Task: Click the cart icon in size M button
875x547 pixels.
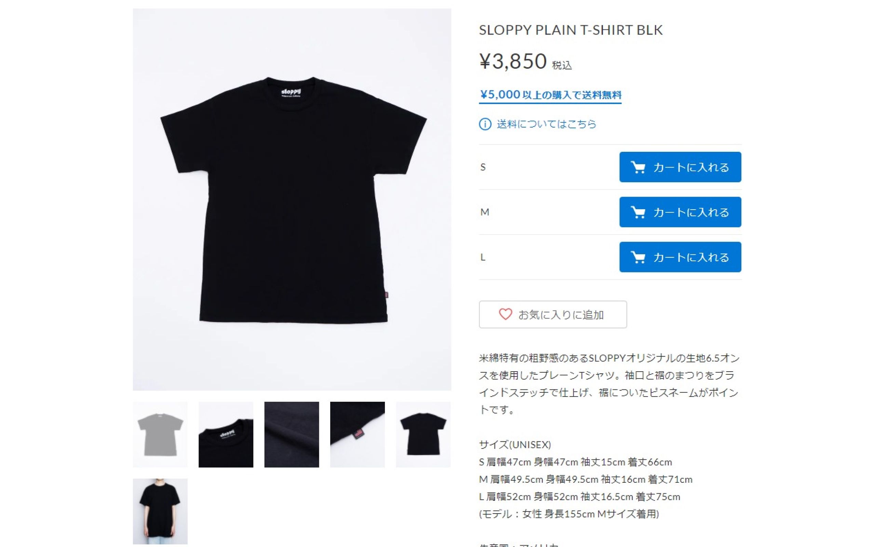Action: [x=638, y=212]
